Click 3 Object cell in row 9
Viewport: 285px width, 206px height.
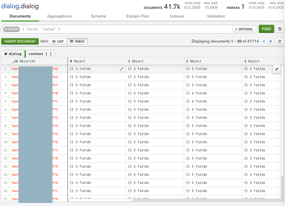(x=261, y=134)
